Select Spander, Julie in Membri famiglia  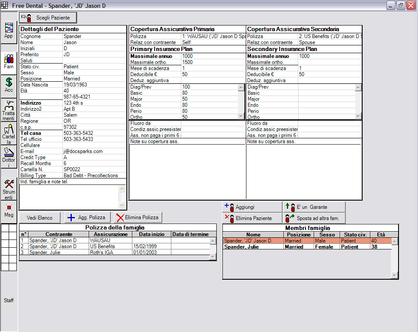(x=307, y=247)
